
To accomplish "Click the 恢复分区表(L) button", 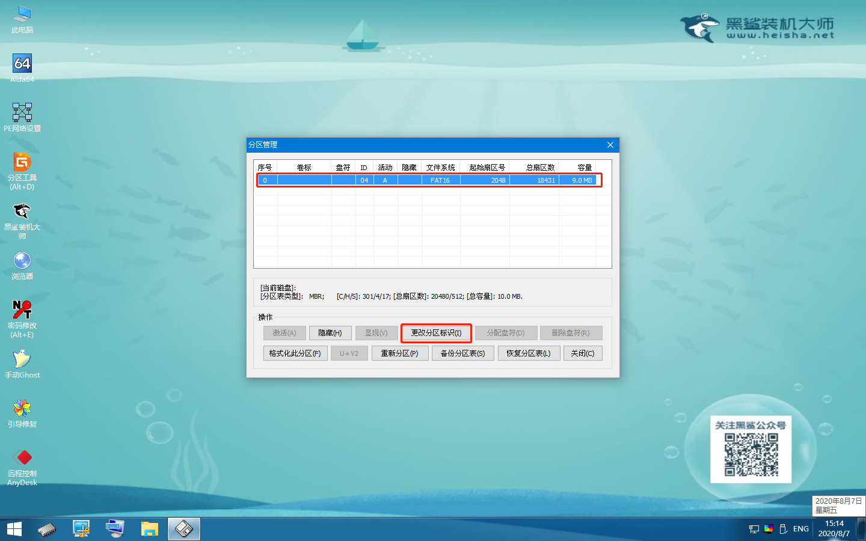I will click(529, 353).
